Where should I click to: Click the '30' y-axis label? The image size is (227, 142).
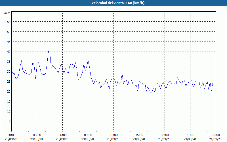[x=9, y=72]
